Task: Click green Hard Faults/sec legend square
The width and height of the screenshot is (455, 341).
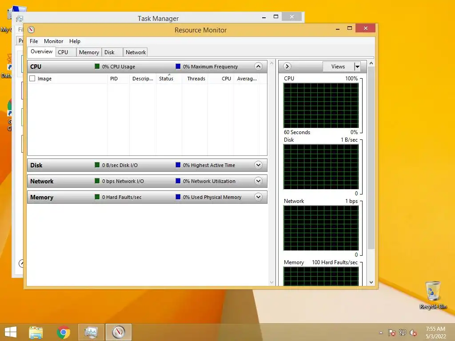Action: coord(97,197)
